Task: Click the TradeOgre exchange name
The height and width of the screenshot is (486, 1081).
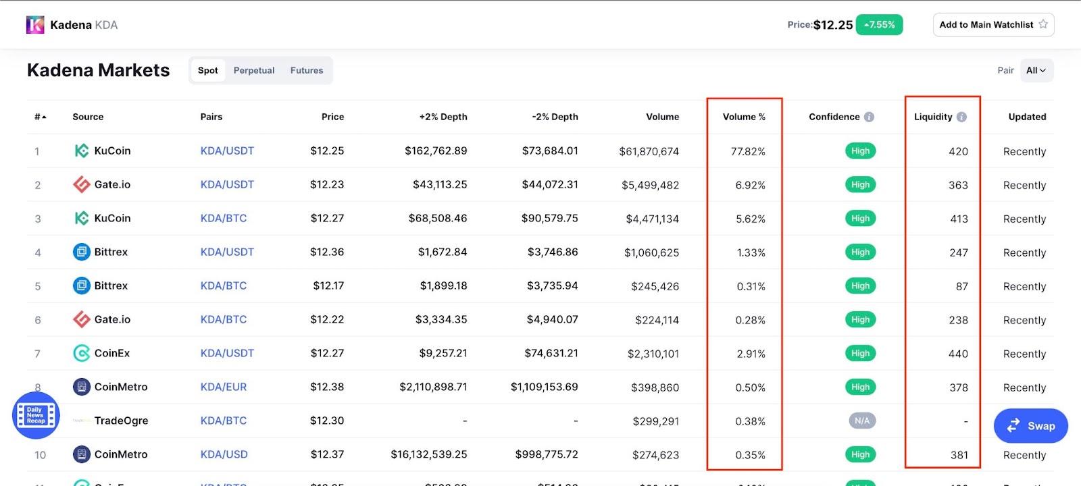Action: [x=121, y=421]
